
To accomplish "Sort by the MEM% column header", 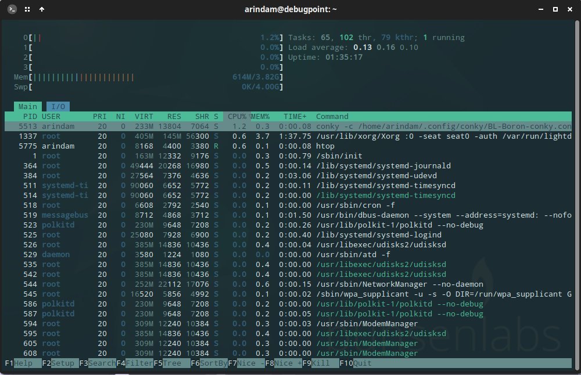I will 260,116.
